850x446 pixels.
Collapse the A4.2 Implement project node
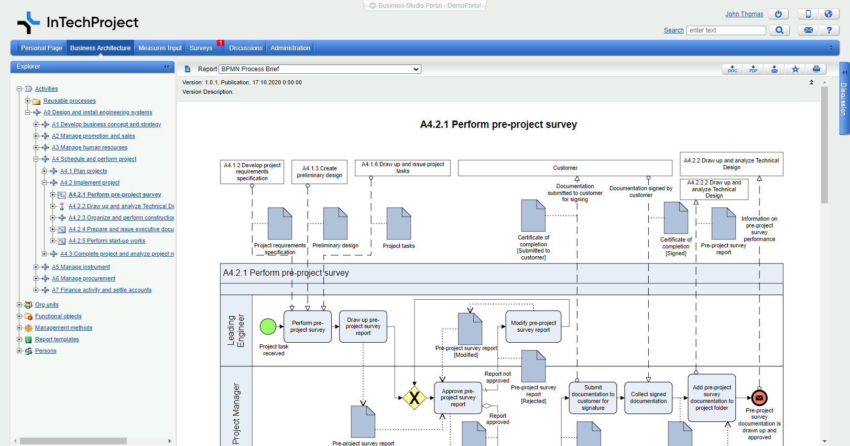[x=45, y=183]
